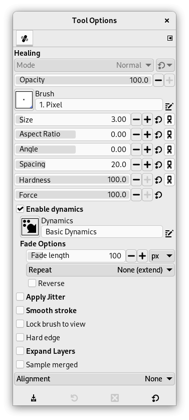
Task: Reset Angle to brush default value
Action: 158,150
